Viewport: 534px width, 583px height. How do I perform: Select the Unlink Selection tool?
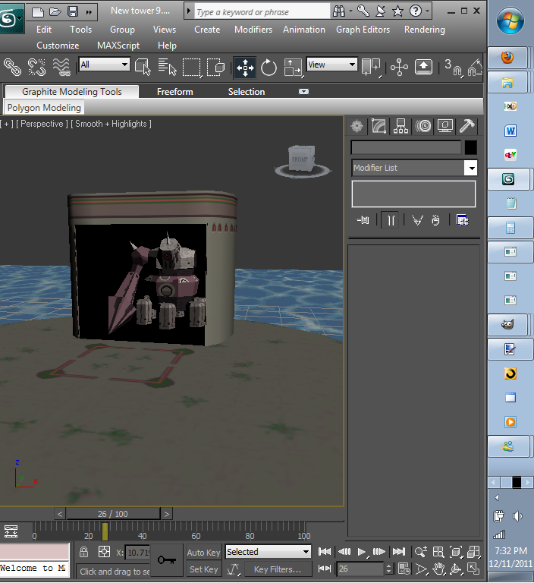point(36,68)
